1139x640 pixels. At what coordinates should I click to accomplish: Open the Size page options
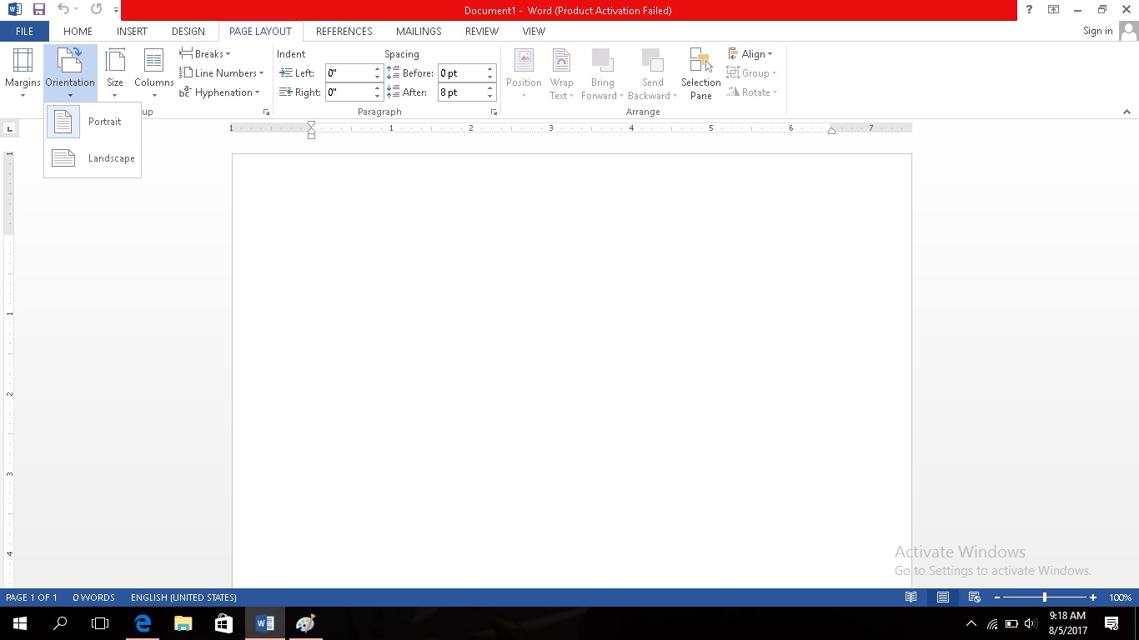115,73
